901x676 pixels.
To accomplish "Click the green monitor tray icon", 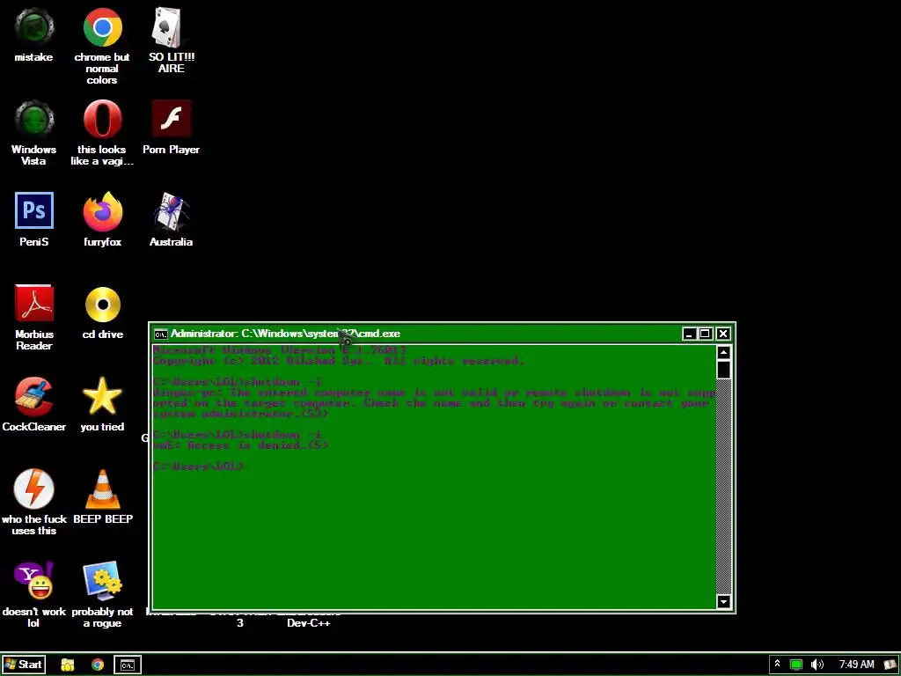I will pyautogui.click(x=795, y=665).
